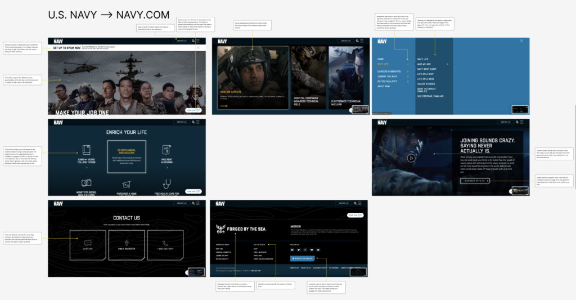Click the Navy eagle emblem beside 'Forged by the Sea'
This screenshot has height=300, width=576.
(220, 229)
